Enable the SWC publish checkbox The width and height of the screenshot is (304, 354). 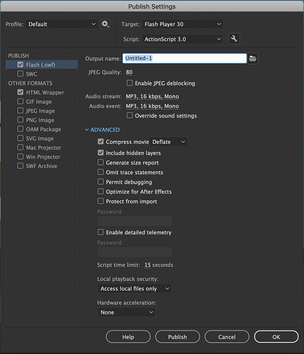[21, 74]
